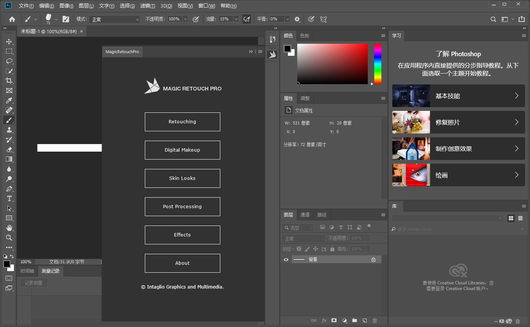
Task: Select the Move tool
Action: pos(9,41)
